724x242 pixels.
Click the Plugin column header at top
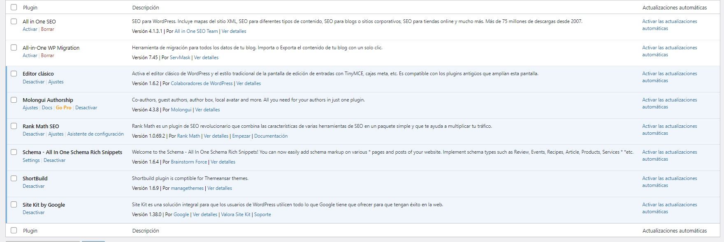(x=30, y=7)
